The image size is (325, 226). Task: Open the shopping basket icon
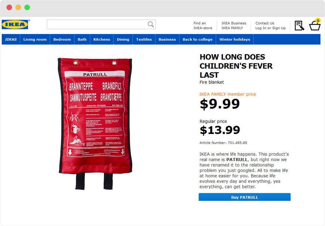pos(315,26)
